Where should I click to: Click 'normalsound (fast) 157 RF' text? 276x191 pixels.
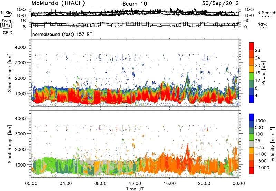[62, 34]
